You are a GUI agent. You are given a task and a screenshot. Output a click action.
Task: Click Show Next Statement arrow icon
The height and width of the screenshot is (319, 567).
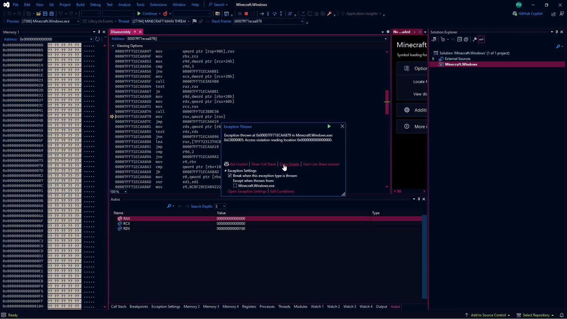coord(262,14)
